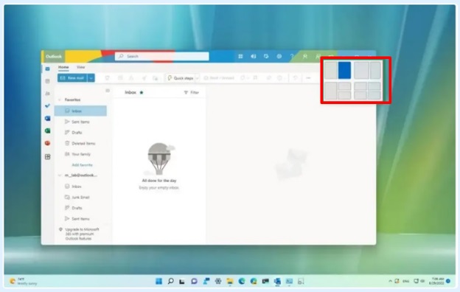Open Microsoft Edge from the taskbar
The height and width of the screenshot is (292, 460).
pos(242,281)
